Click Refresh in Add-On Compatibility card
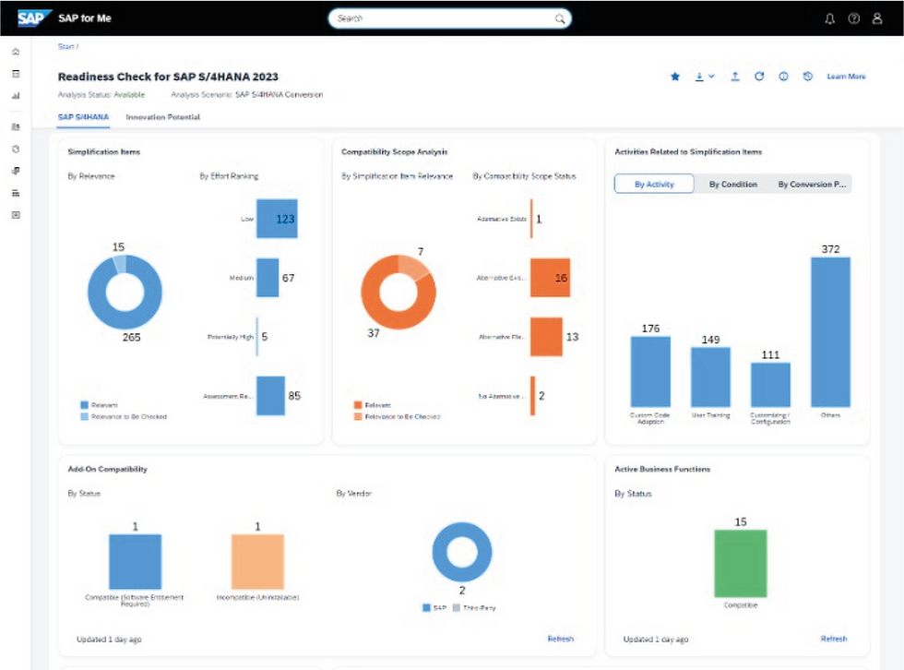This screenshot has height=670, width=904. coord(561,639)
